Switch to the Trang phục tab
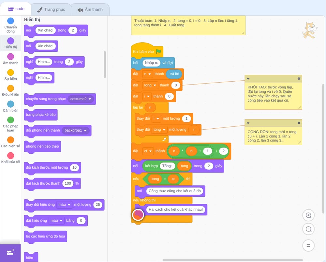This screenshot has width=326, height=262. [51, 9]
